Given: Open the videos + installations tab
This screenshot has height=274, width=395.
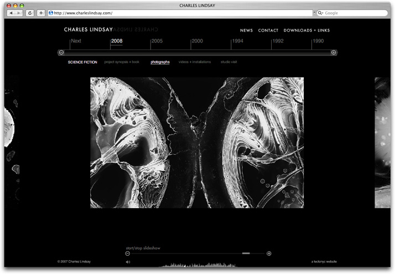Looking at the screenshot, I should click(x=195, y=62).
